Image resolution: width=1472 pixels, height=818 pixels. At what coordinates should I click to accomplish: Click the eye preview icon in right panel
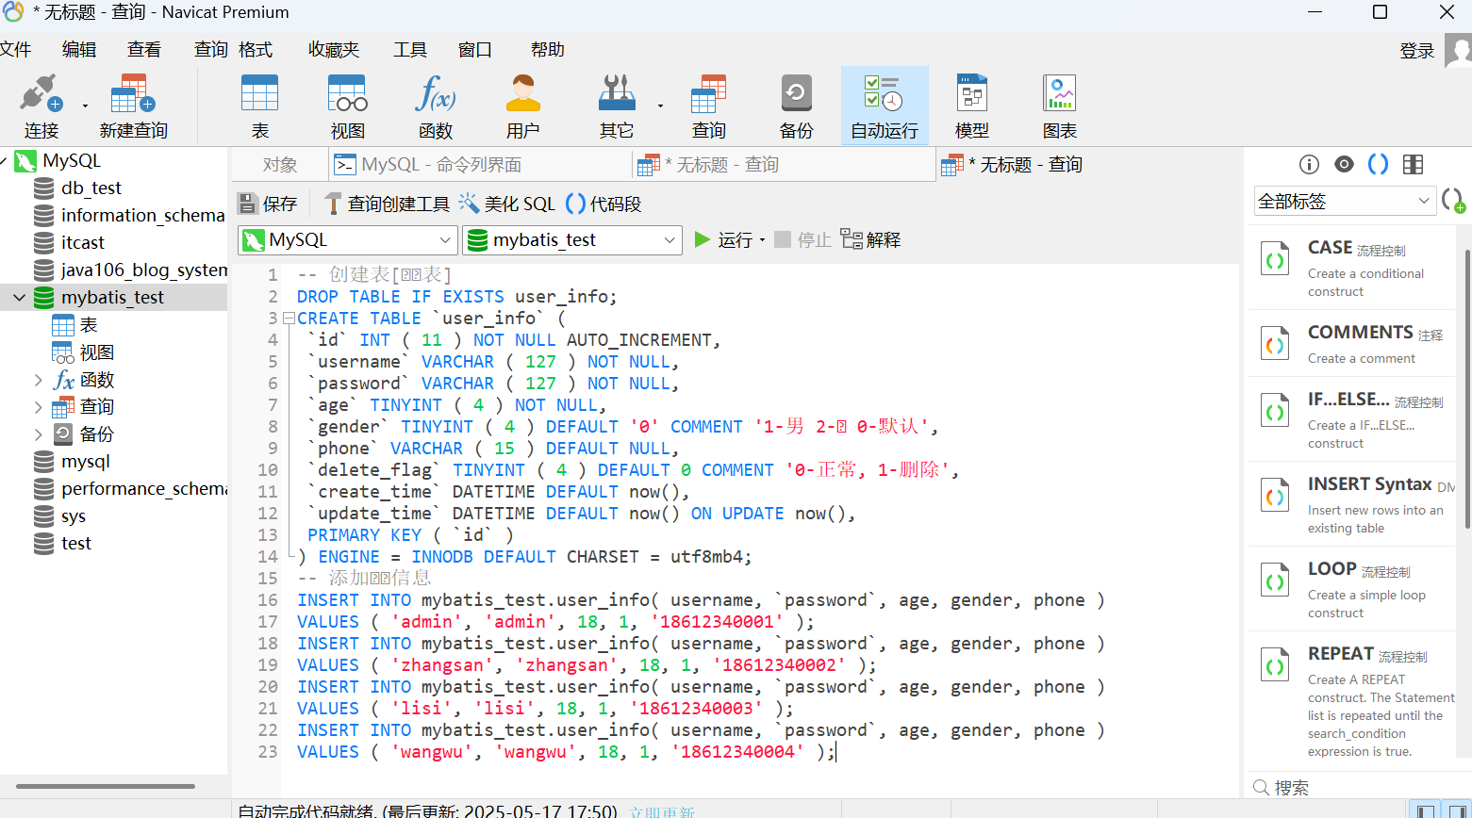[1344, 165]
